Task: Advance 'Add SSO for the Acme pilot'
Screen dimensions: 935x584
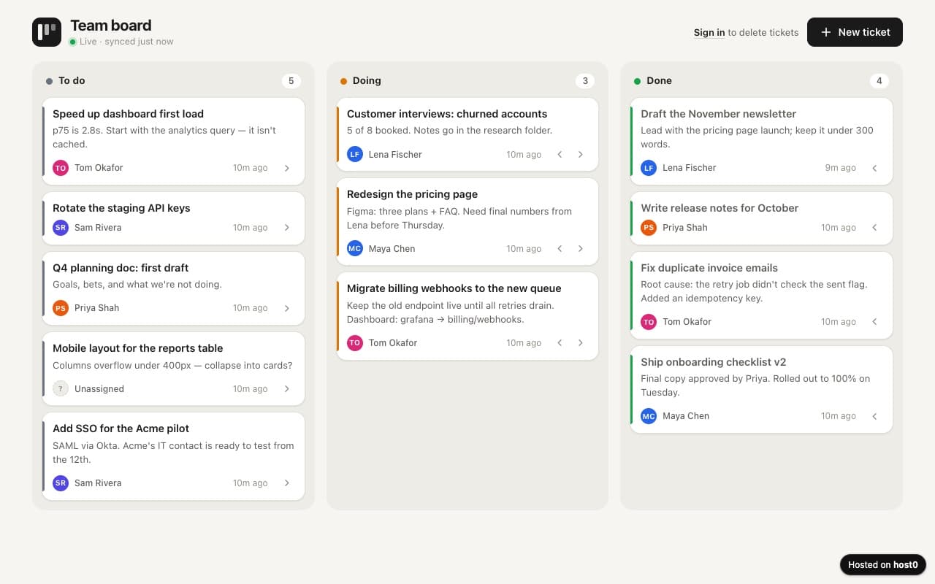Action: 287,483
